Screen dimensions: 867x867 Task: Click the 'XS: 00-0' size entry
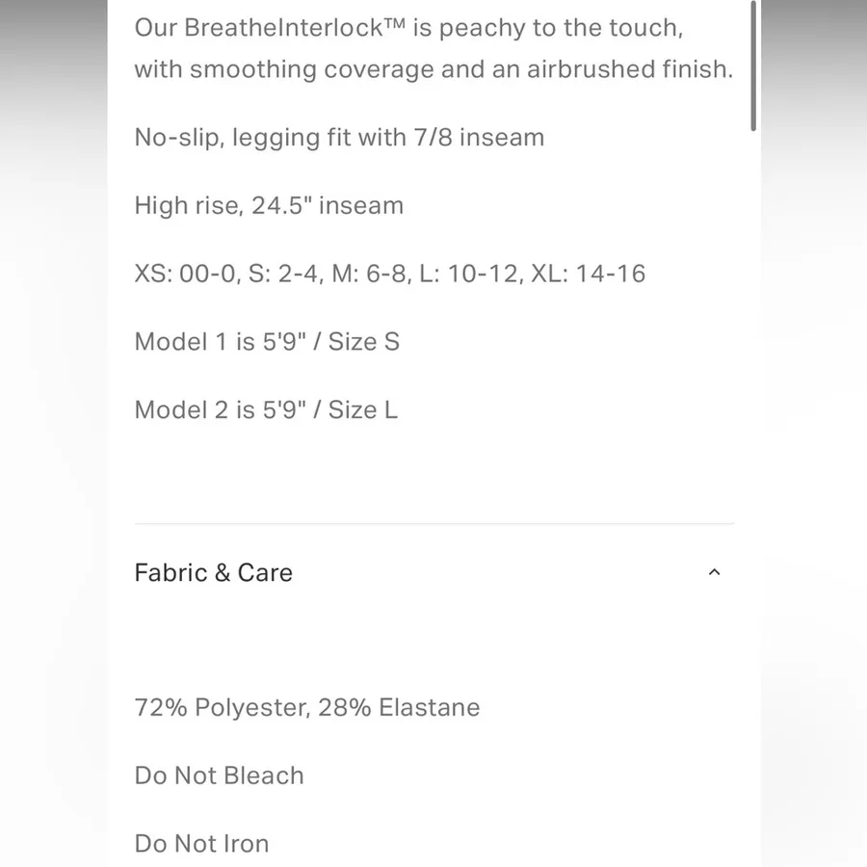click(x=186, y=274)
